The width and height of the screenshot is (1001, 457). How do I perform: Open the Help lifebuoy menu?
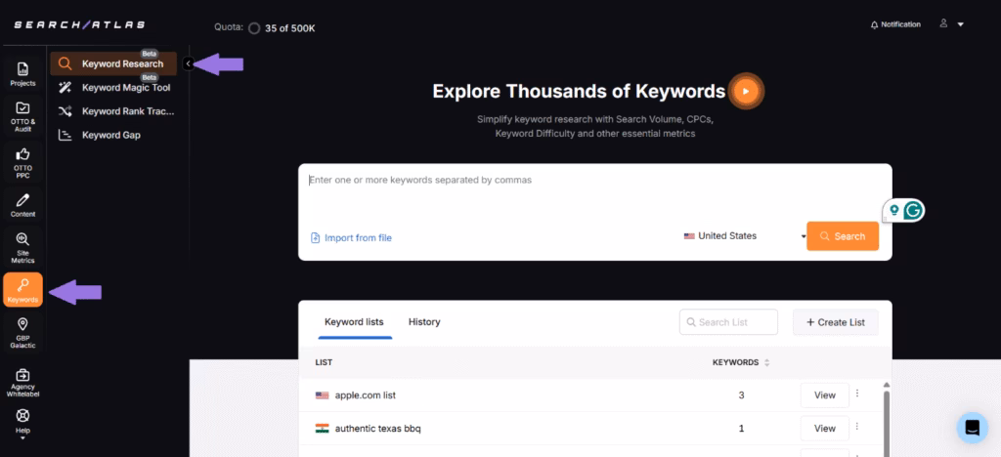pos(23,424)
